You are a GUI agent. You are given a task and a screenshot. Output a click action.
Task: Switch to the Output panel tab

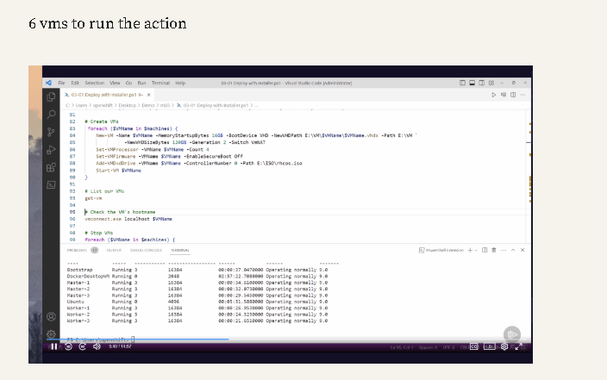click(x=114, y=251)
